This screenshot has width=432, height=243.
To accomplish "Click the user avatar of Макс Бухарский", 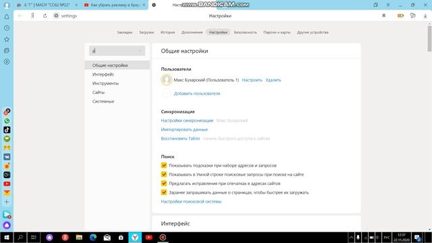I will pos(167,80).
